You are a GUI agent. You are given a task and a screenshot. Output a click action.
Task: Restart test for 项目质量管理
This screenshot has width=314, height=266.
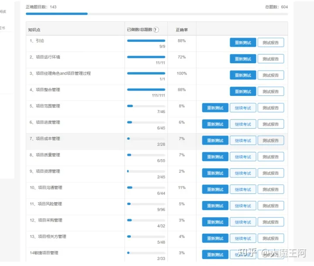215,157
